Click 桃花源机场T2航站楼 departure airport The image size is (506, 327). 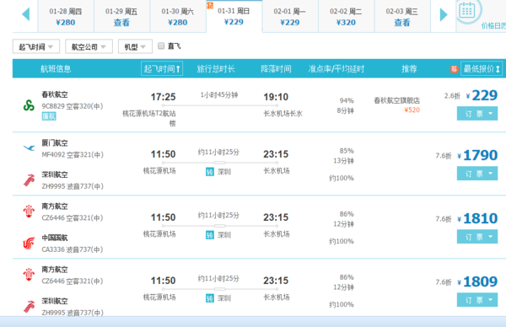149,118
